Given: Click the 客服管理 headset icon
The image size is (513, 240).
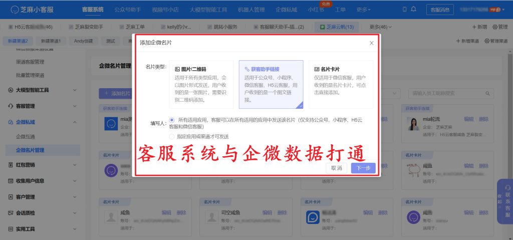Looking at the screenshot, I should pyautogui.click(x=11, y=106).
